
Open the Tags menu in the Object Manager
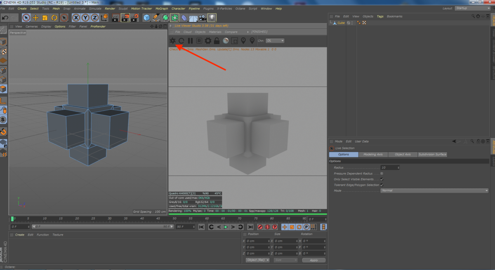(380, 16)
